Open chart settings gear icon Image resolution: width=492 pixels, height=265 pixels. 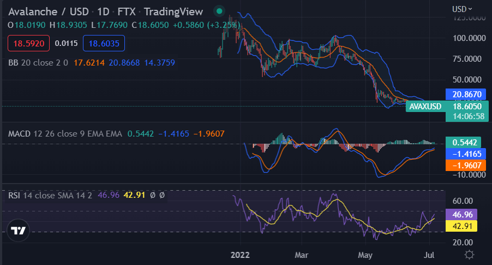(469, 255)
